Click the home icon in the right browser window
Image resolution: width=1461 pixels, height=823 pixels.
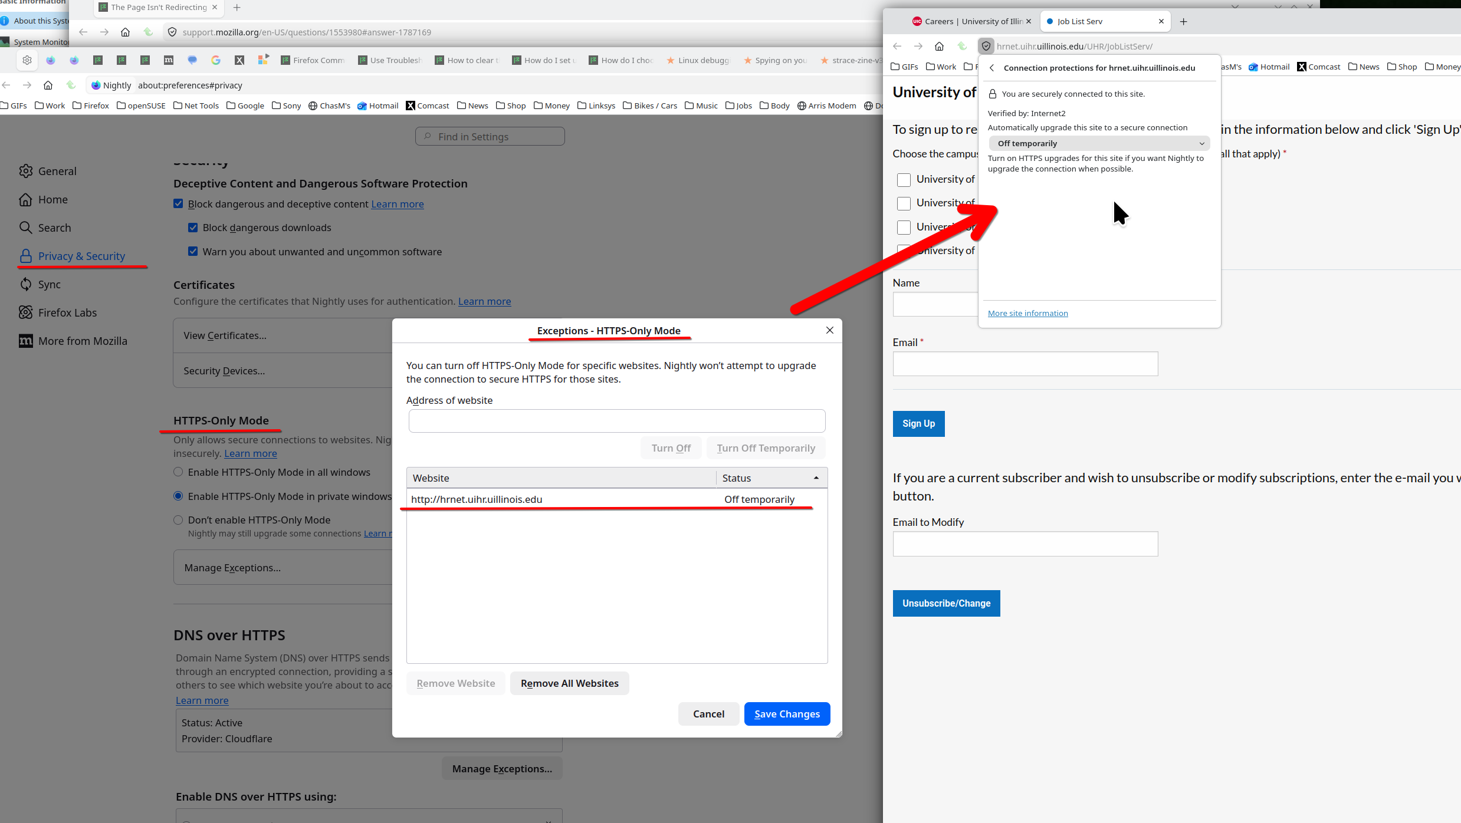tap(939, 46)
